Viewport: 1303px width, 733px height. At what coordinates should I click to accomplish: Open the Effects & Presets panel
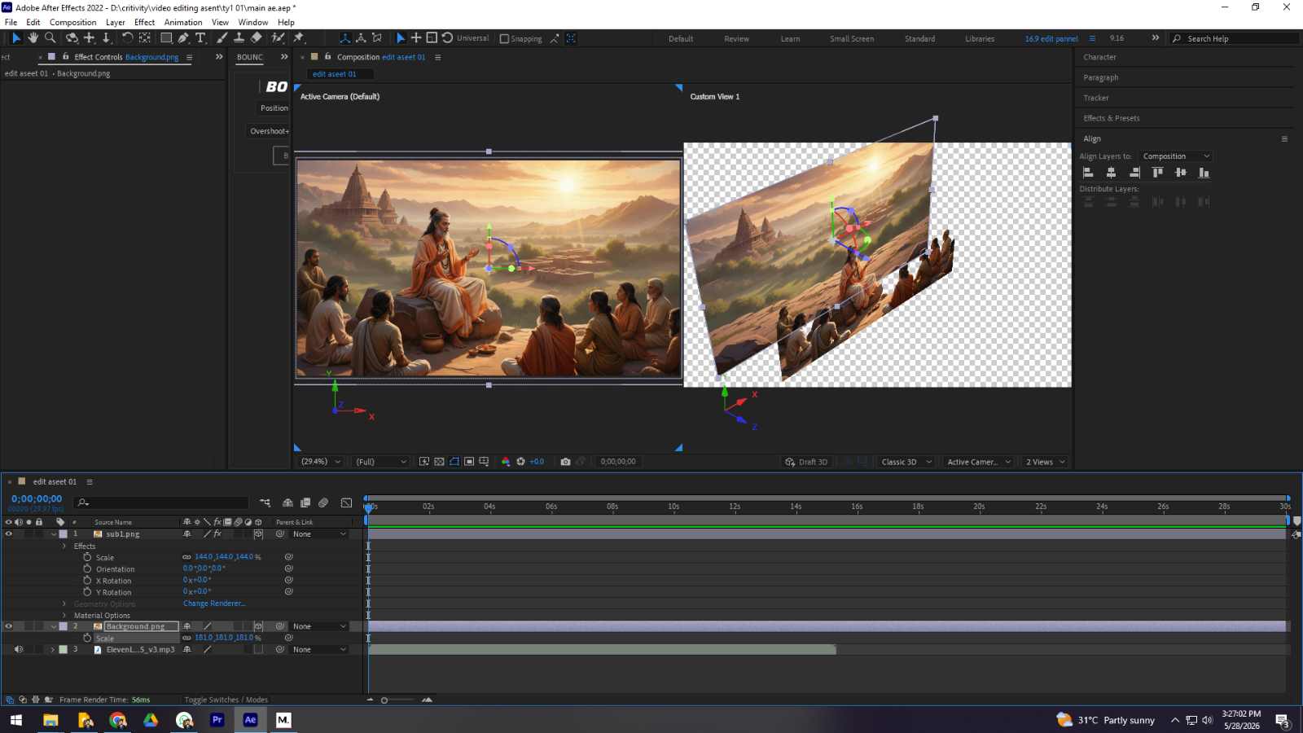pyautogui.click(x=1112, y=118)
